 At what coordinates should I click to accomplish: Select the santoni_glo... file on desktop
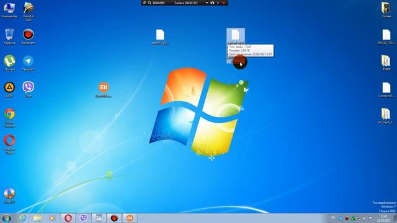click(x=160, y=37)
